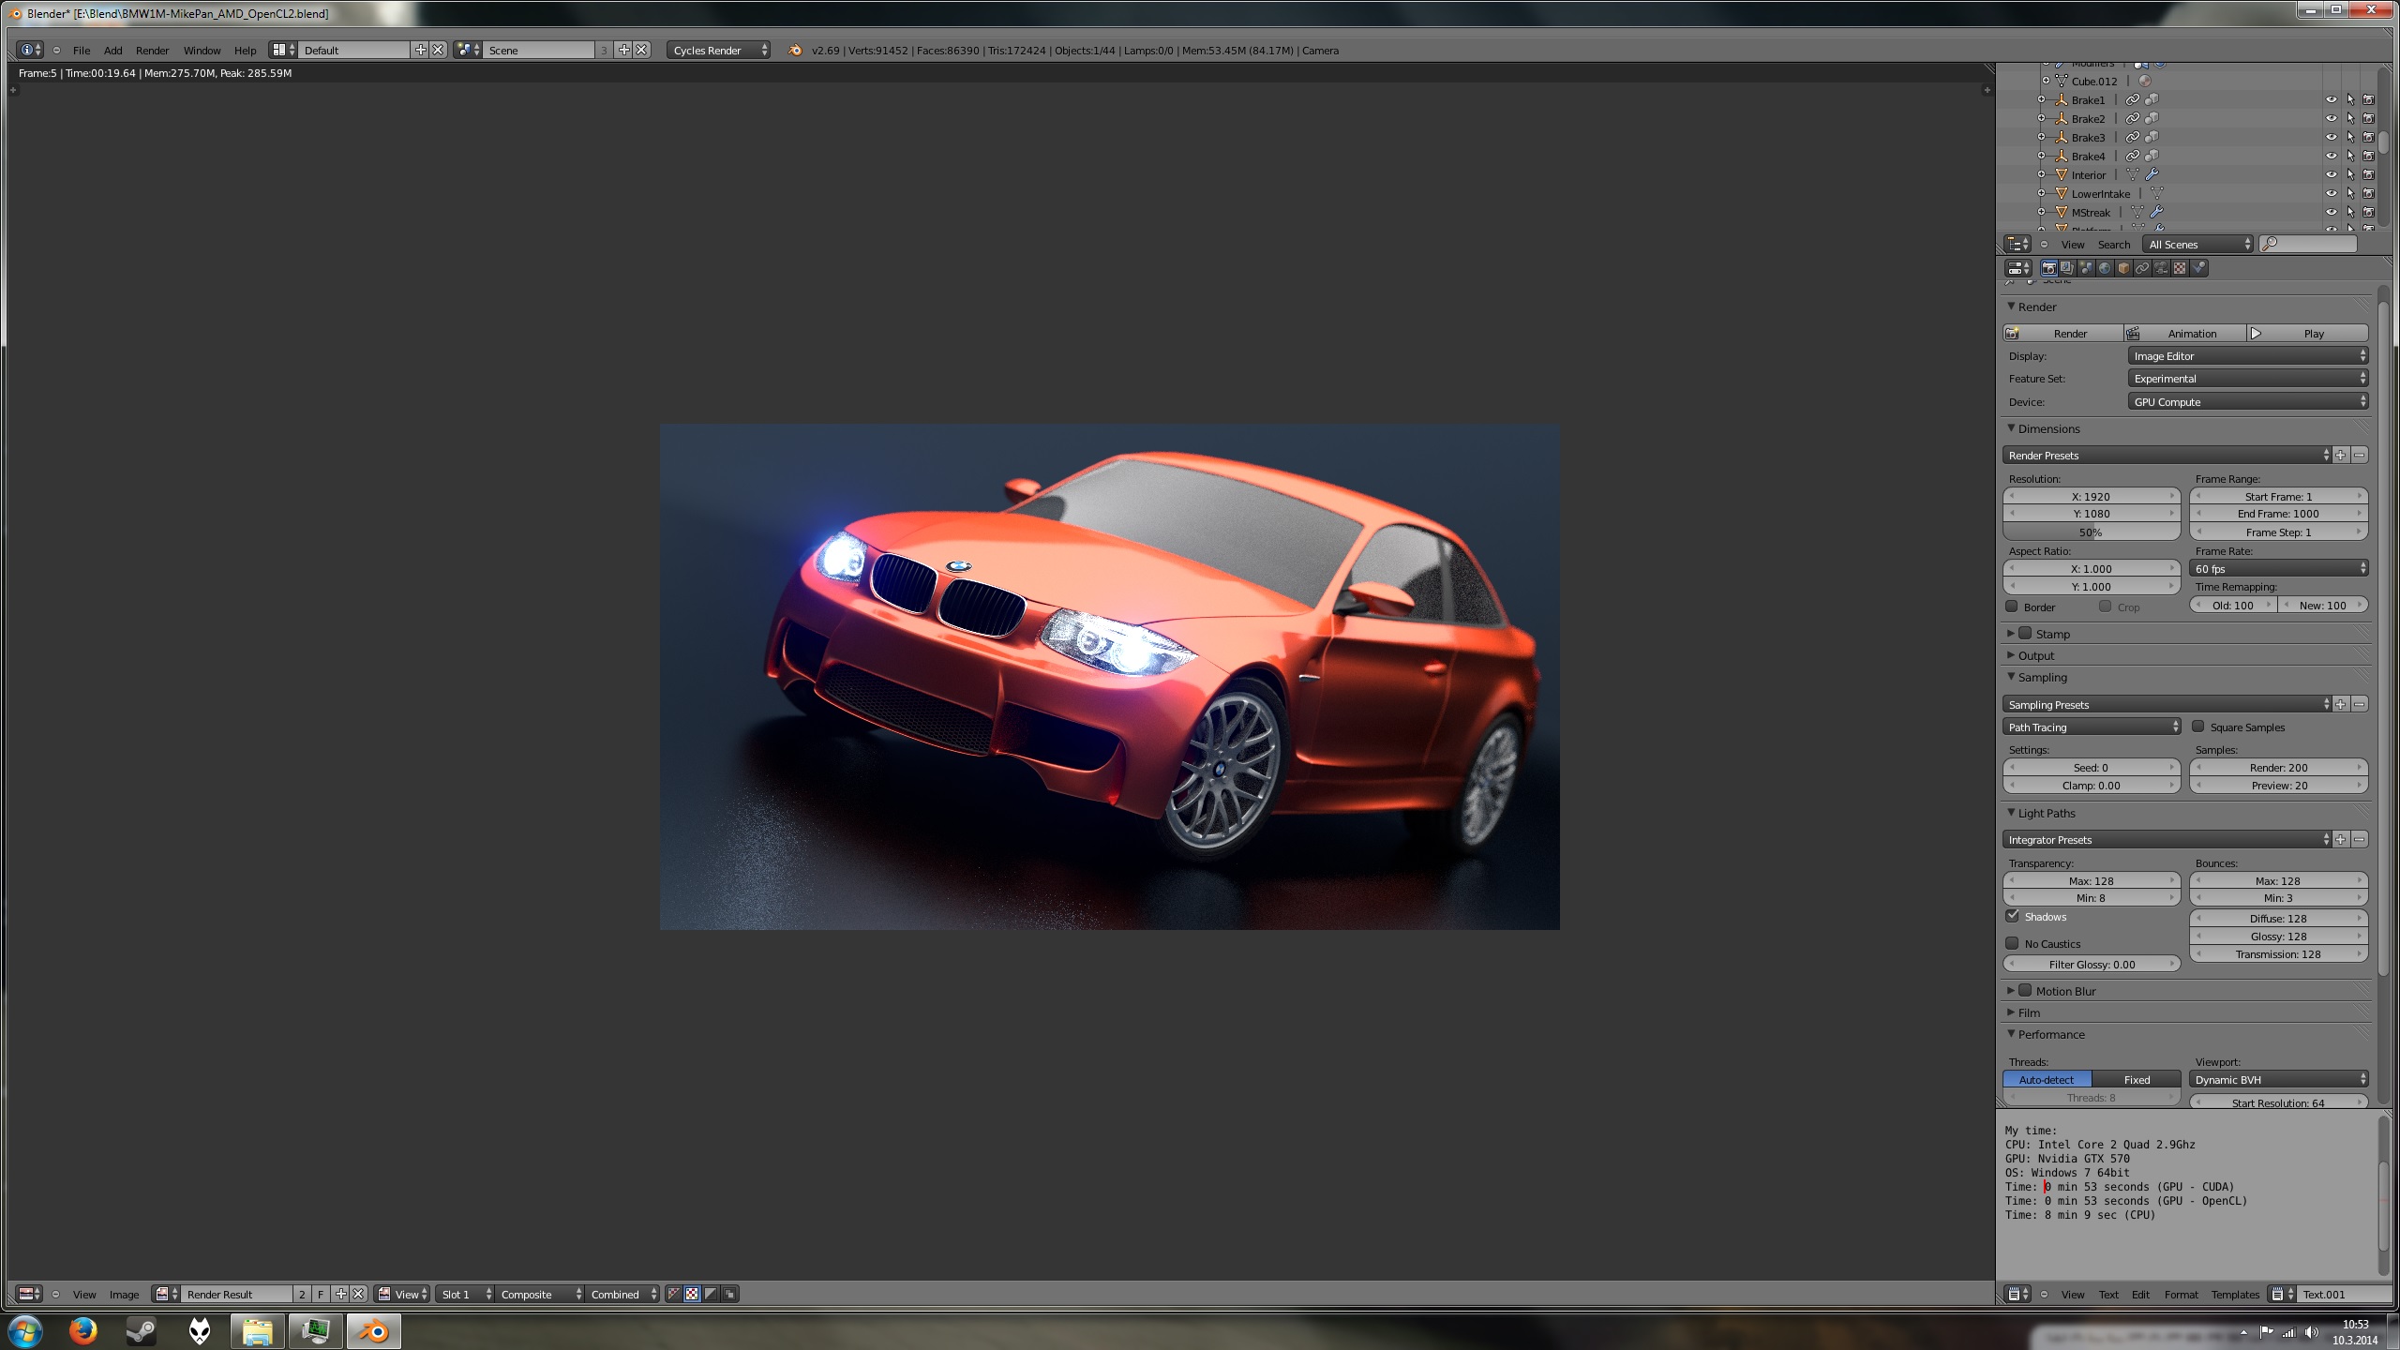Enable the Motion Blur checkbox
Viewport: 2400px width, 1350px height.
(x=2025, y=990)
